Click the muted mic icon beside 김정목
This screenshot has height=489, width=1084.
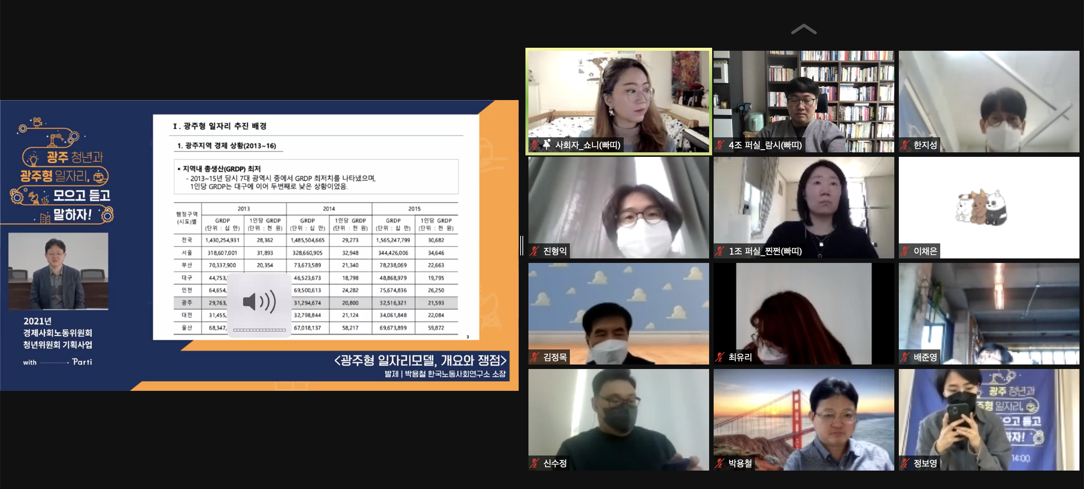click(x=534, y=357)
